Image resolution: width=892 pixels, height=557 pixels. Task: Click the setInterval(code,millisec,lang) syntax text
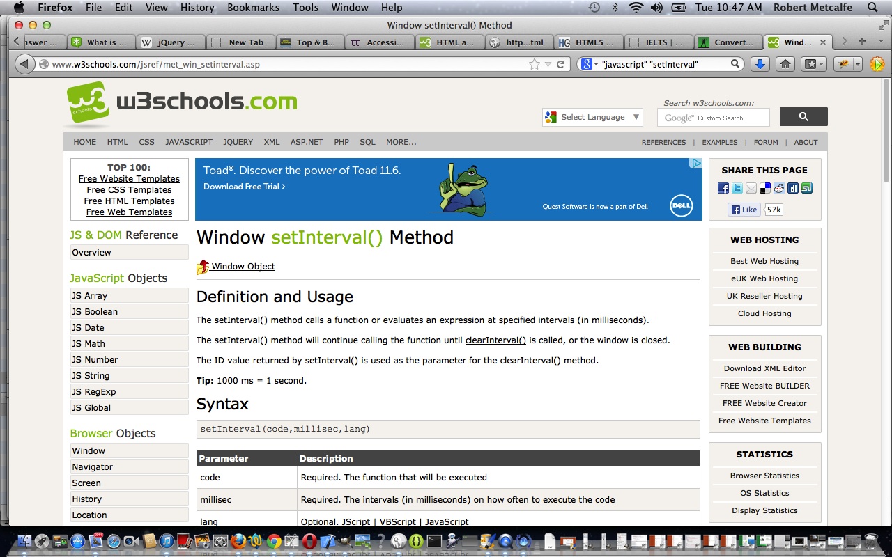(285, 429)
